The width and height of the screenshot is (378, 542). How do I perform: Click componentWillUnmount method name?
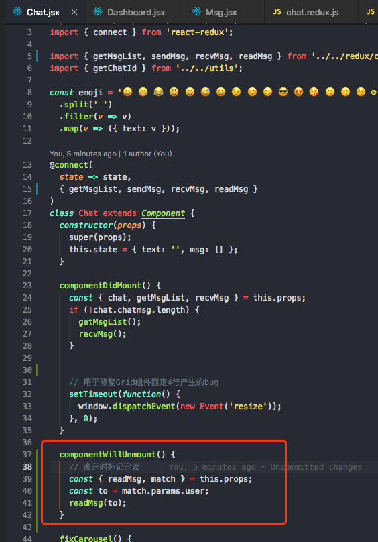tap(107, 455)
